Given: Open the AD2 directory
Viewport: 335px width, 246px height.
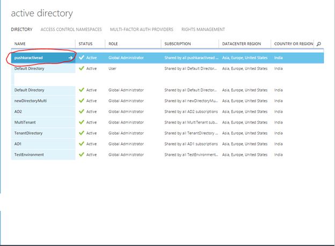Looking at the screenshot, I should click(18, 112).
